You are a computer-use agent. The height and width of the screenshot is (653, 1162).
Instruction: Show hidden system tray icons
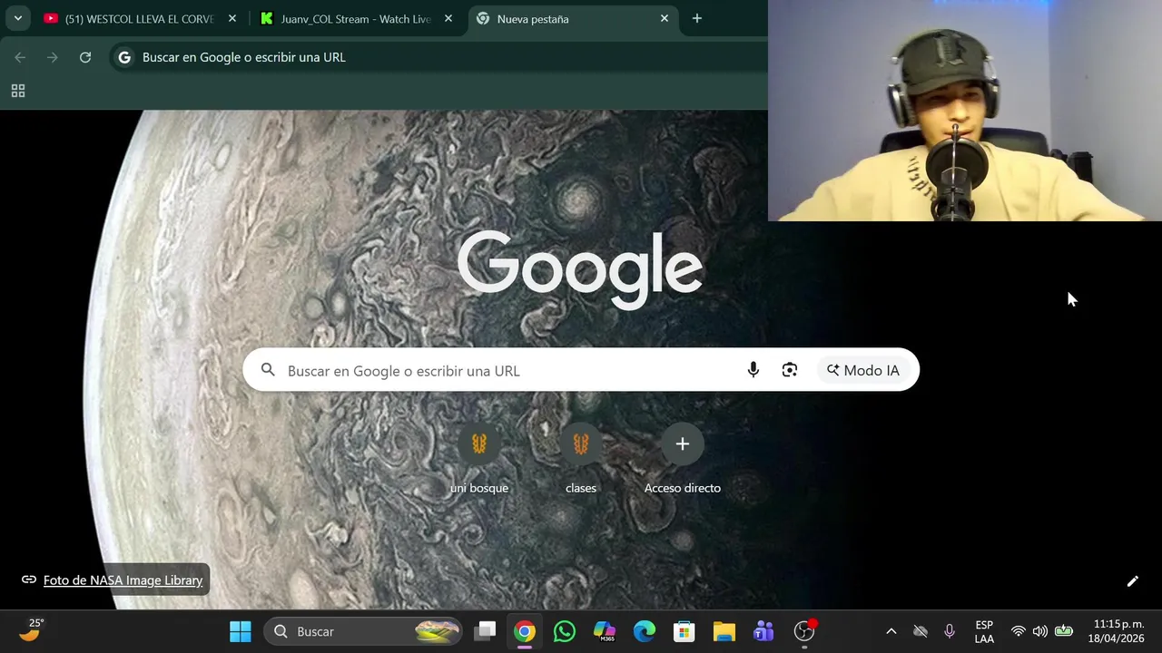click(x=891, y=631)
